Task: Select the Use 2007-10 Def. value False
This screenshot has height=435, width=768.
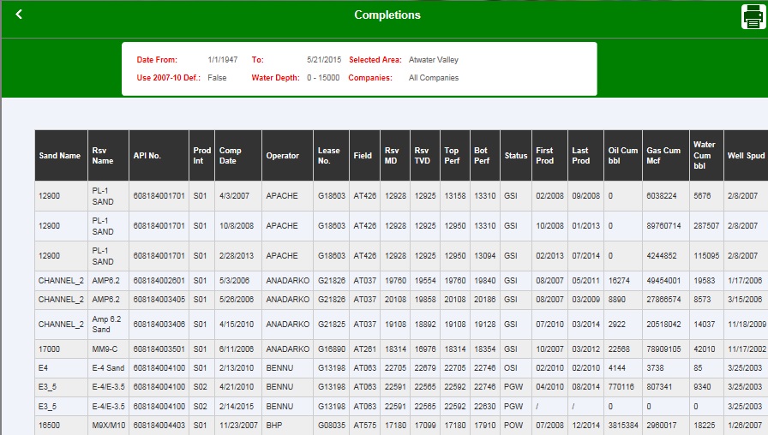Action: click(217, 78)
